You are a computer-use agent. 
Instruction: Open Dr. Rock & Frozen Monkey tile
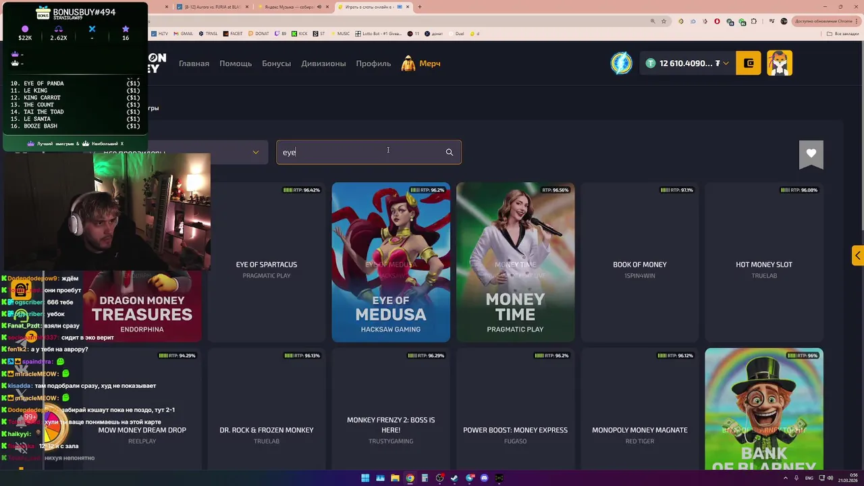click(x=267, y=409)
